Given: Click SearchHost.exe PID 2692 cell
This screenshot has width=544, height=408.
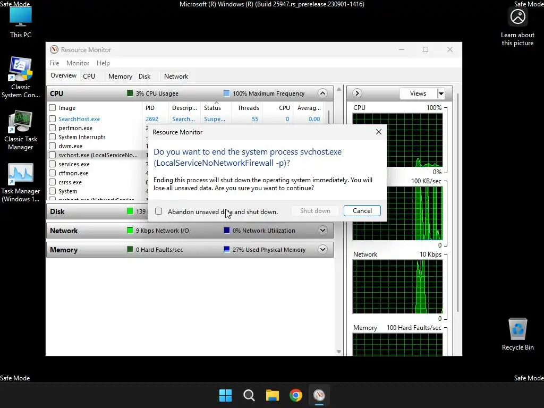Looking at the screenshot, I should tap(152, 118).
